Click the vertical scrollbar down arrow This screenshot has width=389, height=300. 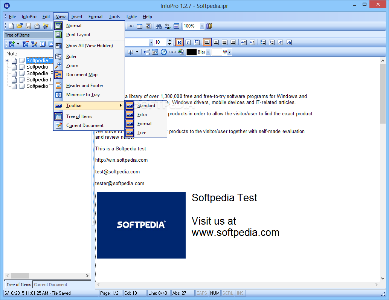383,279
